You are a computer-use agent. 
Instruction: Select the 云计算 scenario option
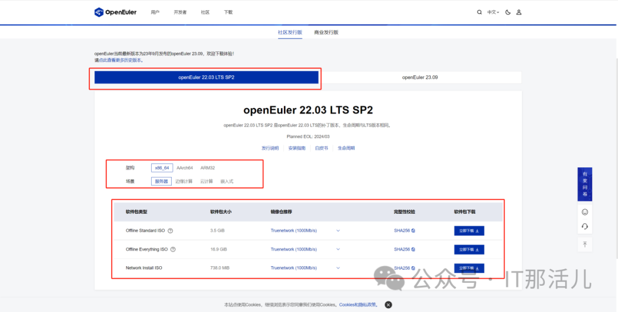click(x=207, y=181)
